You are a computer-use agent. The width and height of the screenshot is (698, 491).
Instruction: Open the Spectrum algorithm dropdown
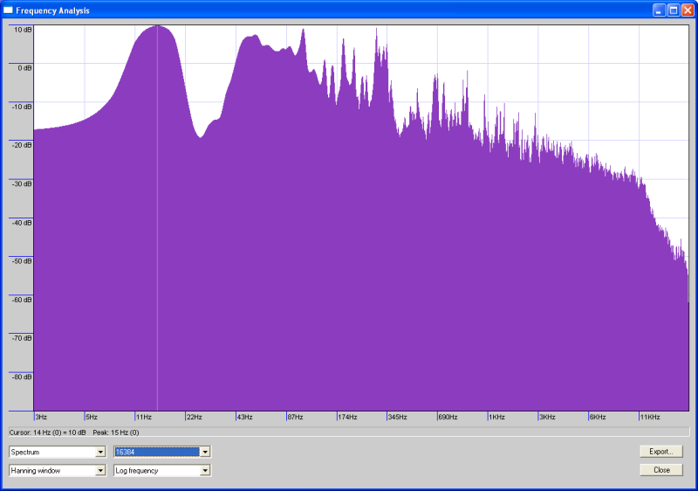(100, 452)
